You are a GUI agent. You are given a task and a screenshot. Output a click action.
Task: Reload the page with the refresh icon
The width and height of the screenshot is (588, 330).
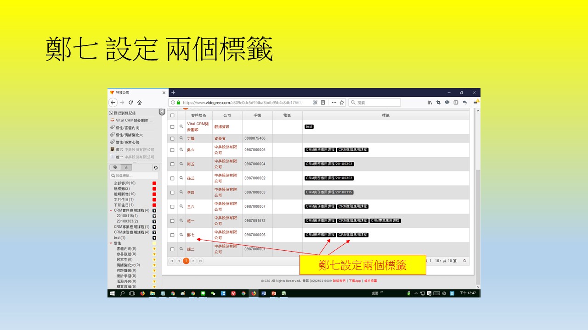click(x=131, y=103)
